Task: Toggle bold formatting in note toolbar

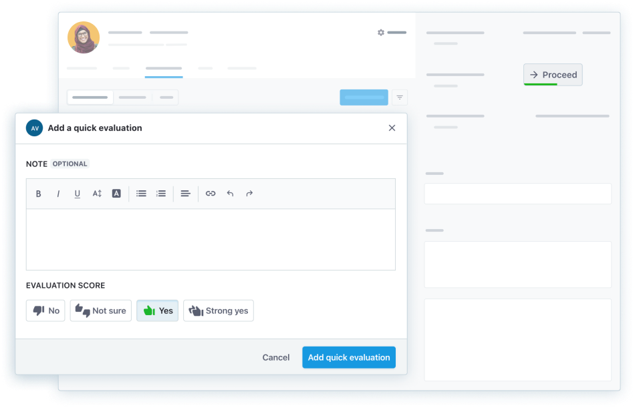Action: click(39, 194)
